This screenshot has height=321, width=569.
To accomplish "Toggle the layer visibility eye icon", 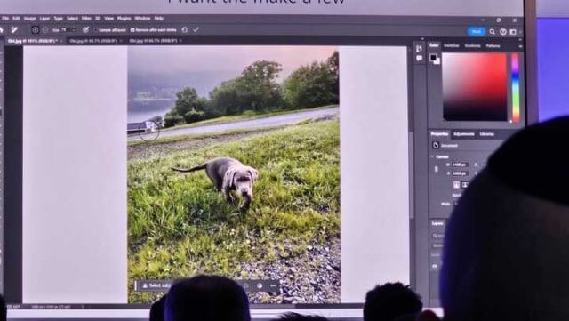I will [x=435, y=266].
